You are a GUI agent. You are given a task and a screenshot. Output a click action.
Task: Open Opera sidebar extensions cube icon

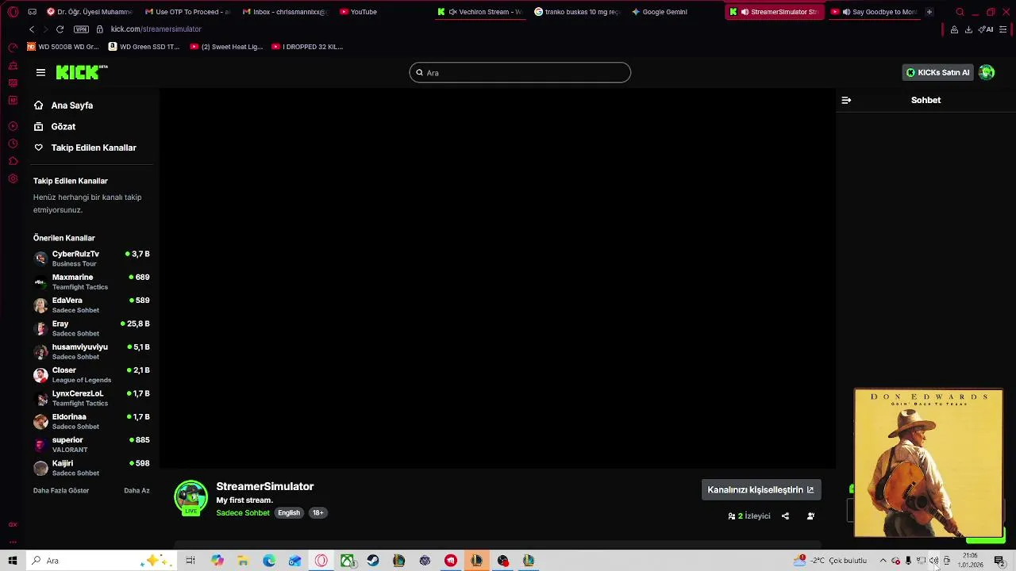click(x=13, y=161)
